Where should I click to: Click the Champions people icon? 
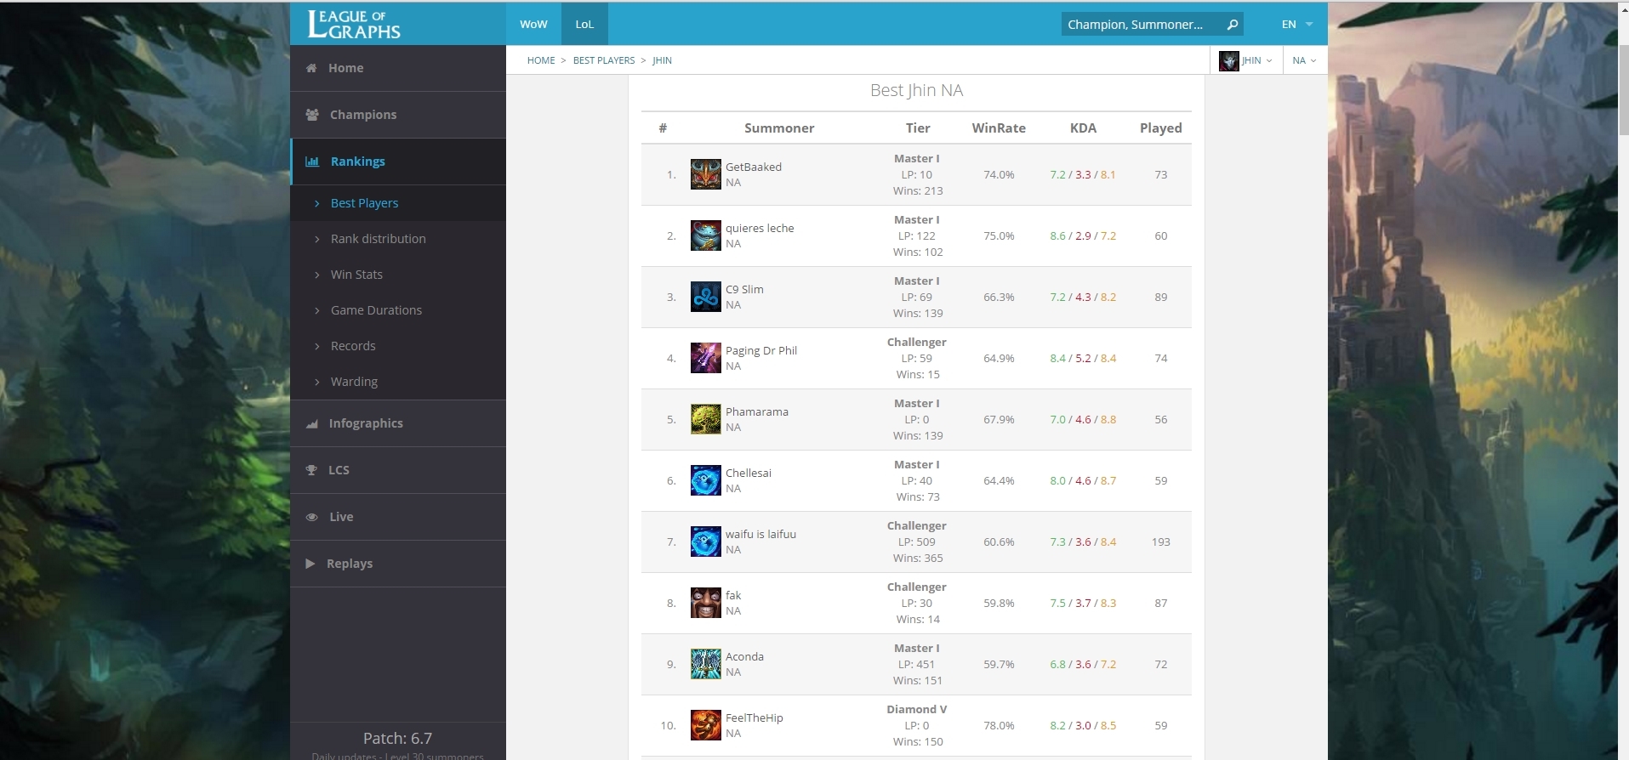pyautogui.click(x=312, y=115)
